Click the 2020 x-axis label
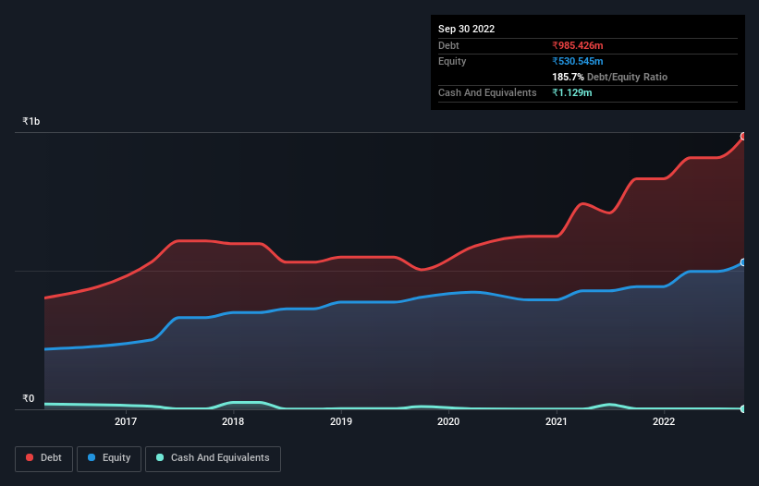Viewport: 759px width, 486px height. 448,421
